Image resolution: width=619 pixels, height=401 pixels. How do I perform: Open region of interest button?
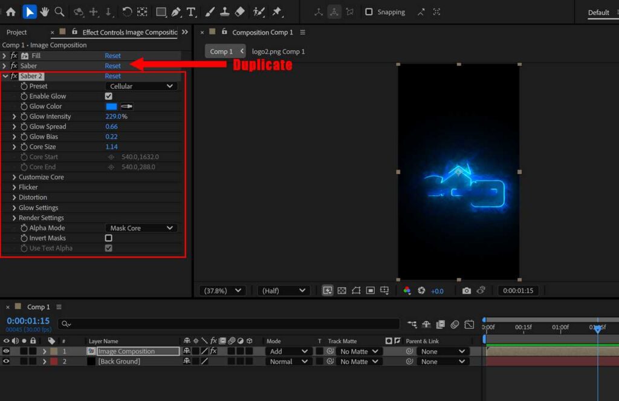coord(371,291)
